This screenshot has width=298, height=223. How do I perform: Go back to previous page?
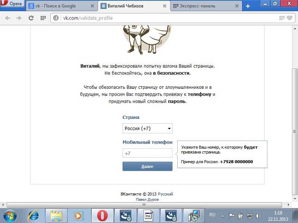pyautogui.click(x=7, y=18)
